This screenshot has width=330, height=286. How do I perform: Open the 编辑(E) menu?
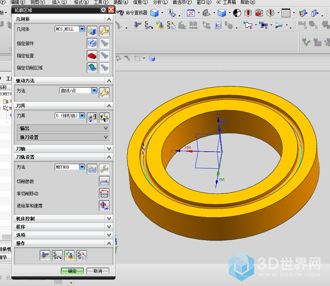coord(18,2)
